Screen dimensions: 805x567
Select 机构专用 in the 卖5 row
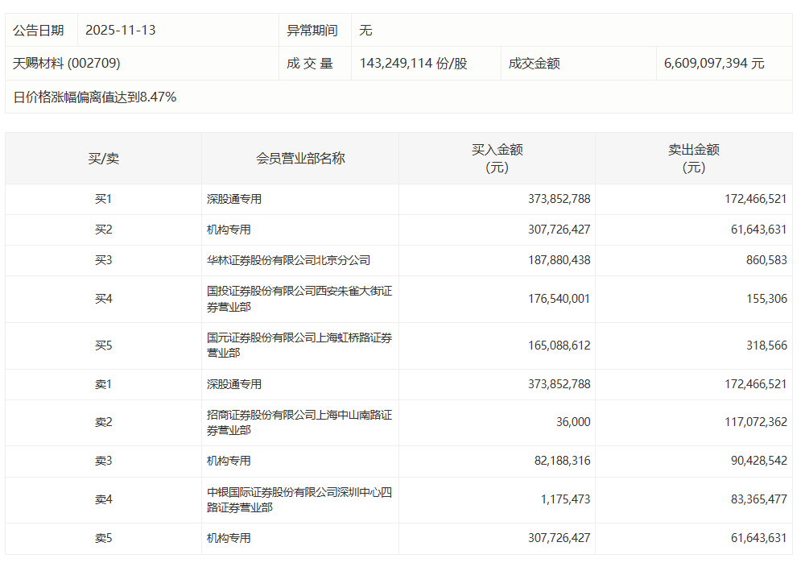229,538
